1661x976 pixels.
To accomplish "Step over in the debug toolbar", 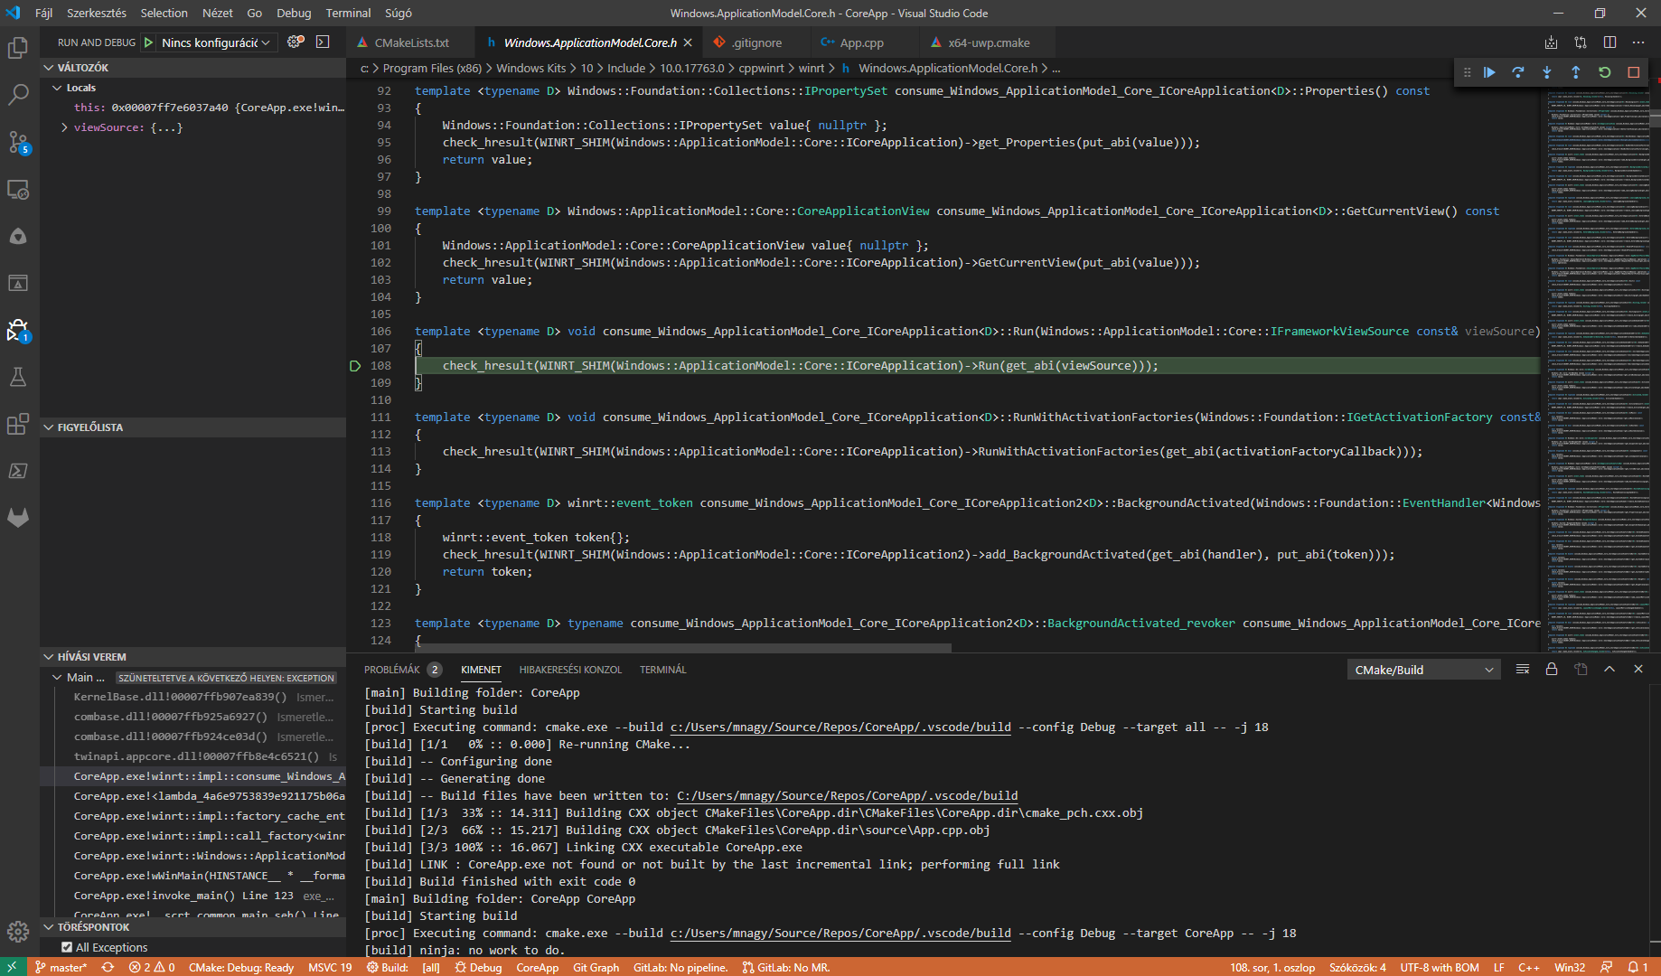I will 1518,72.
